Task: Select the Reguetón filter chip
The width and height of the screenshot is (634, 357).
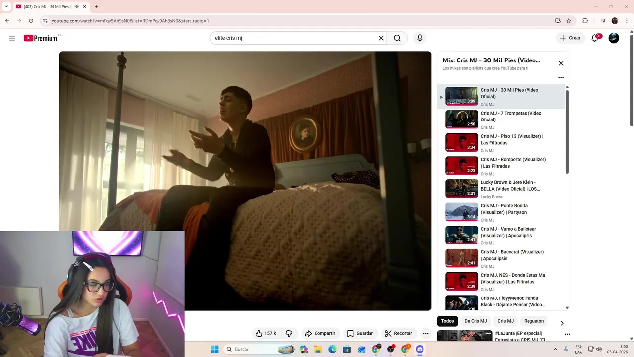Action: click(534, 321)
